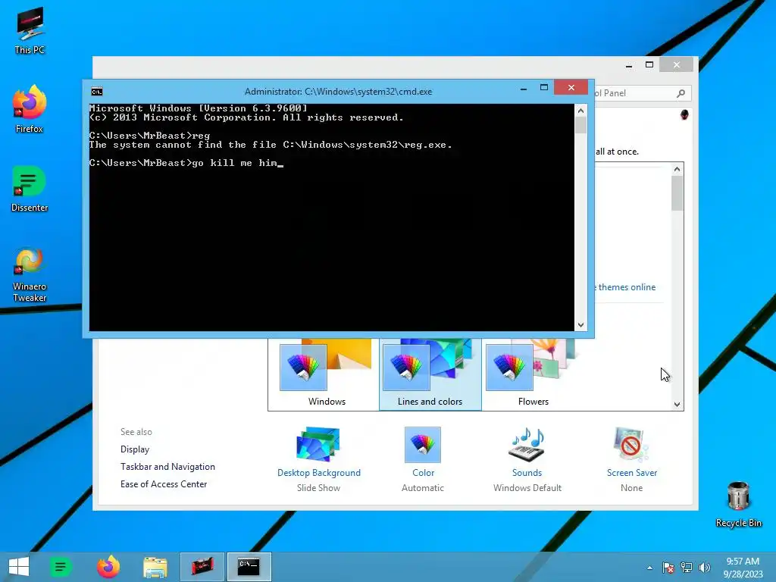776x582 pixels.
Task: Open This PC desktop icon
Action: tap(30, 30)
